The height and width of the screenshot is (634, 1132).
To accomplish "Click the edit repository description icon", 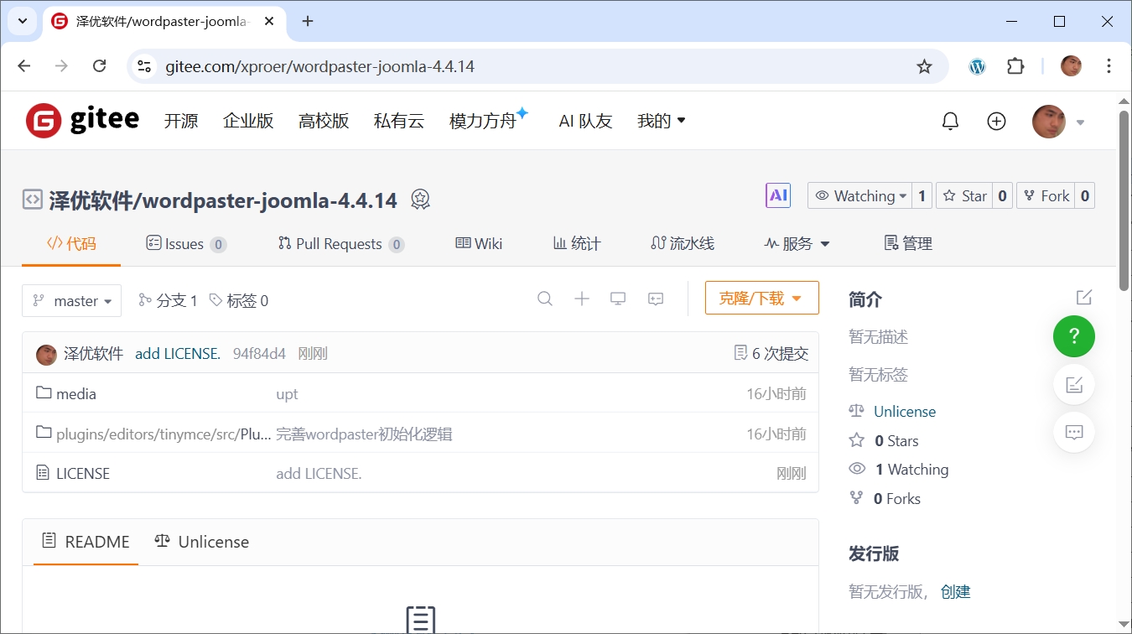I will pos(1084,298).
